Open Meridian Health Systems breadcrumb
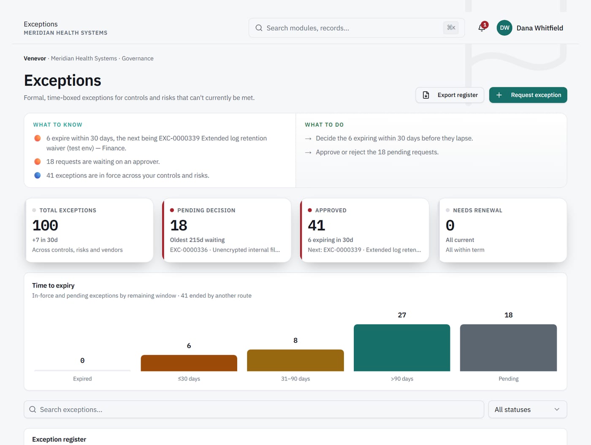The height and width of the screenshot is (445, 591). (x=84, y=58)
